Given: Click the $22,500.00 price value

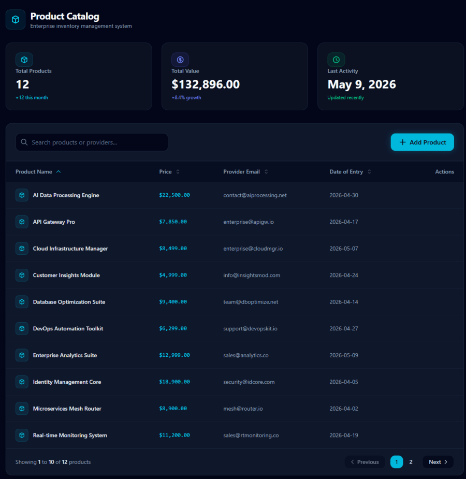Looking at the screenshot, I should pyautogui.click(x=174, y=195).
